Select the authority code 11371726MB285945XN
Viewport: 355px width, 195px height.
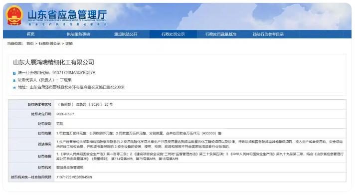(x=74, y=177)
